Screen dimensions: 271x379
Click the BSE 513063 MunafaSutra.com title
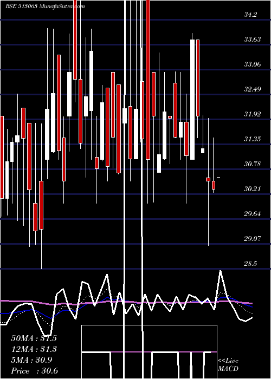pos(45,6)
